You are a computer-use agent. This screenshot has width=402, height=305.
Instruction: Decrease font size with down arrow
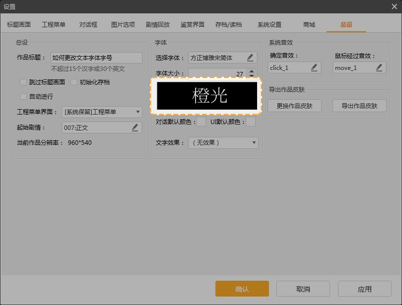[x=251, y=76]
